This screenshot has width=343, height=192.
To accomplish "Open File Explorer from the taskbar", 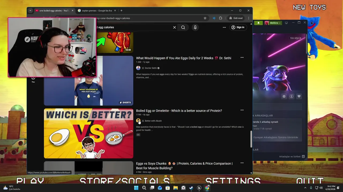I will (x=176, y=188).
